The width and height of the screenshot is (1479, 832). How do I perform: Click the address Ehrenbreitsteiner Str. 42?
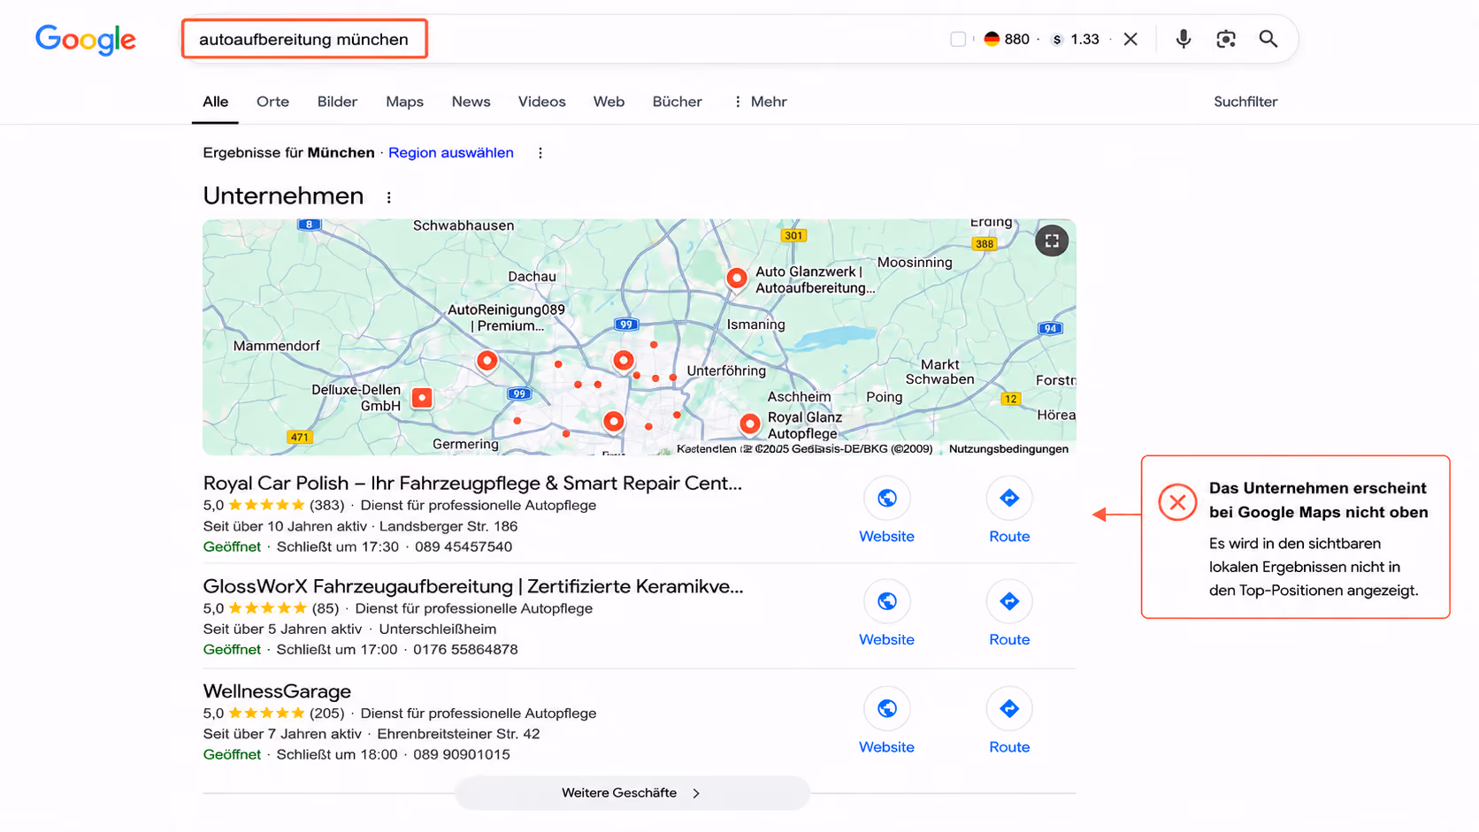[x=458, y=734]
